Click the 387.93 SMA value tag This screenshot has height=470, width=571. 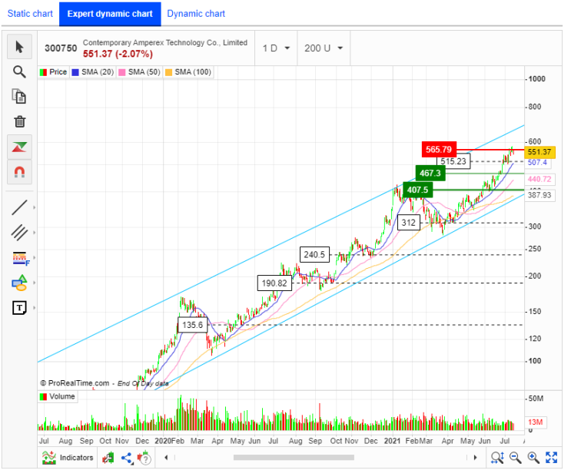(539, 195)
